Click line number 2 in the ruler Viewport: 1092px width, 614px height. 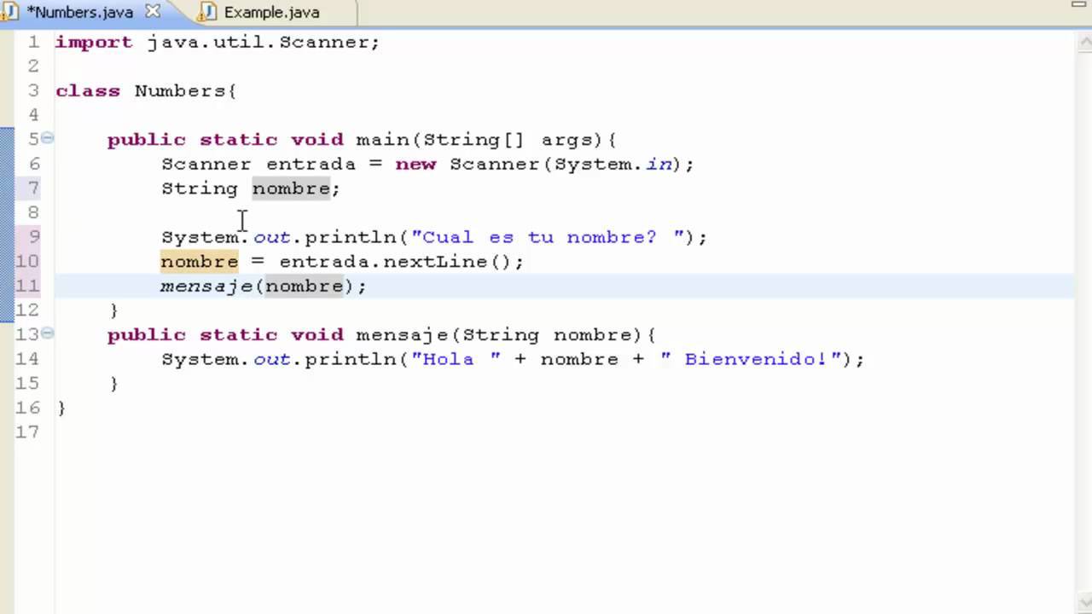click(x=33, y=67)
